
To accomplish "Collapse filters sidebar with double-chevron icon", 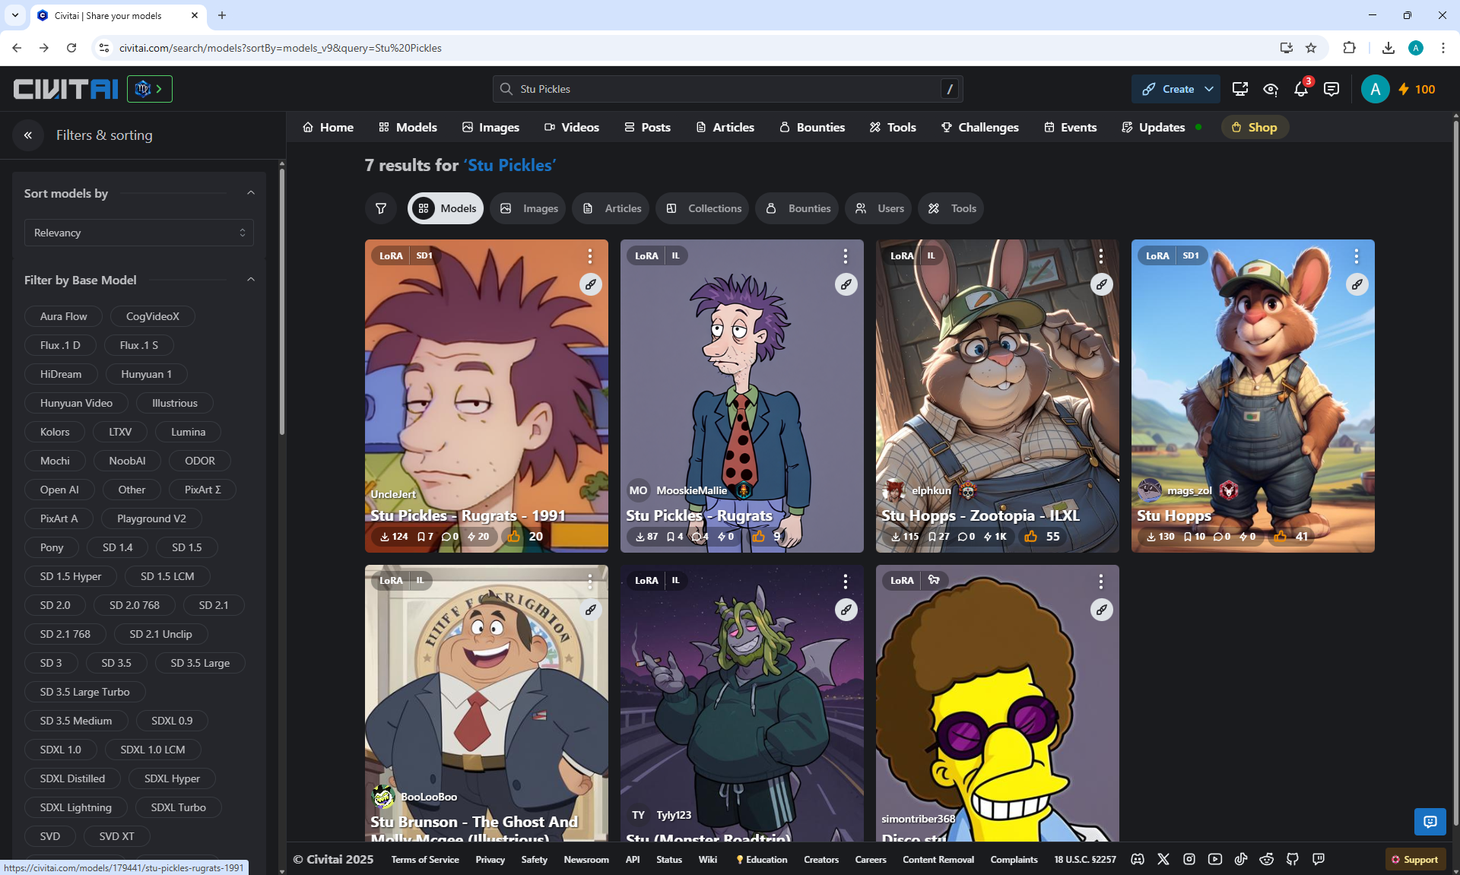I will point(28,135).
